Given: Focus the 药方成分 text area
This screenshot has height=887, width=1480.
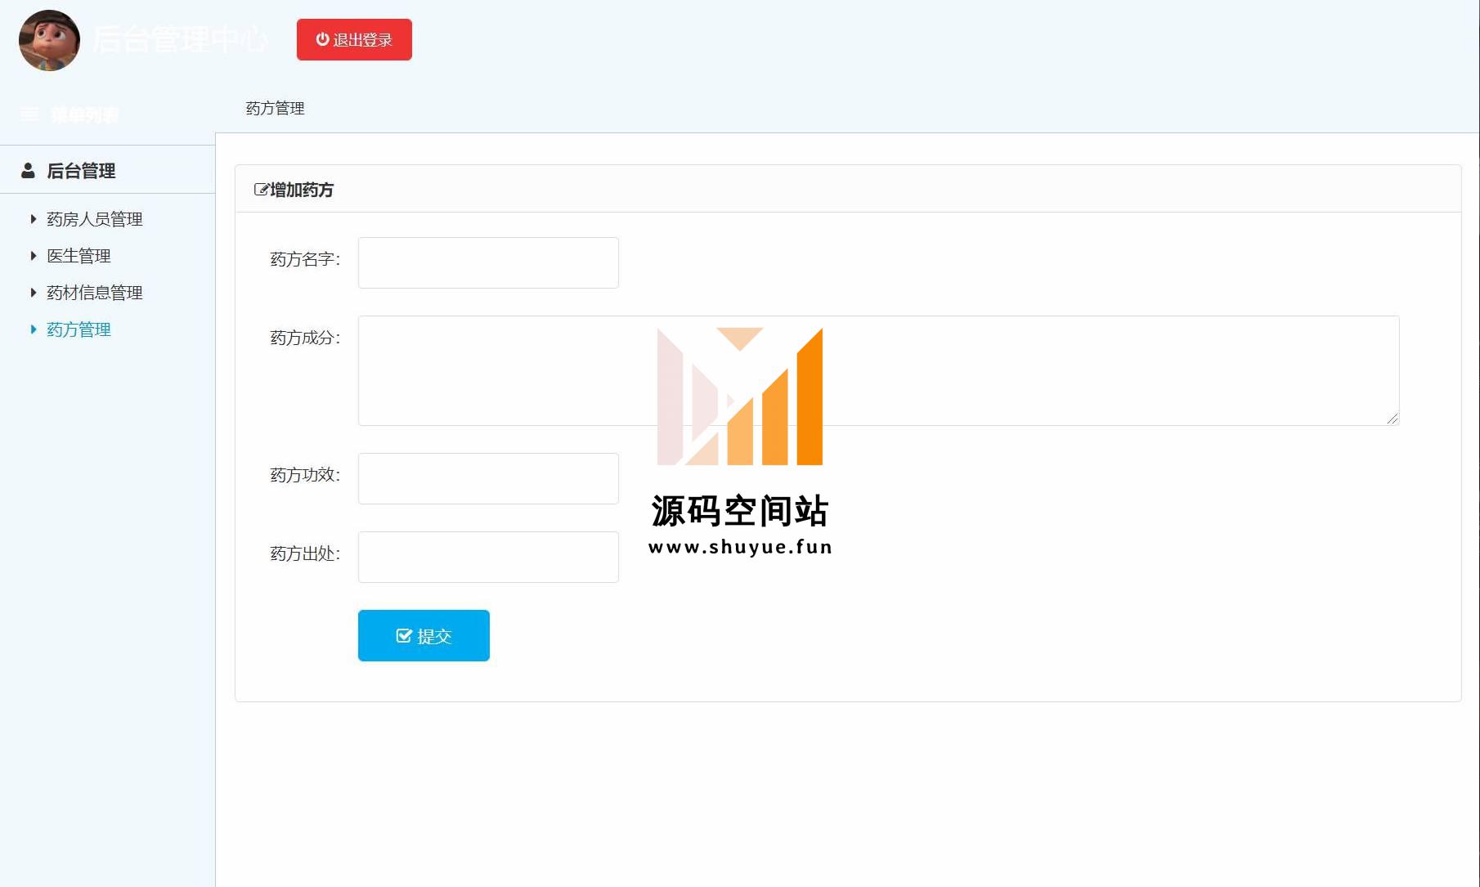Looking at the screenshot, I should [x=879, y=370].
